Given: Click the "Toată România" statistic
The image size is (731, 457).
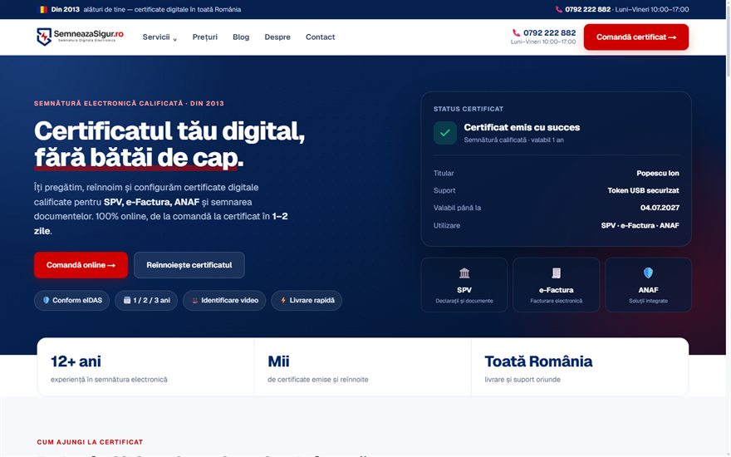Looking at the screenshot, I should point(538,361).
